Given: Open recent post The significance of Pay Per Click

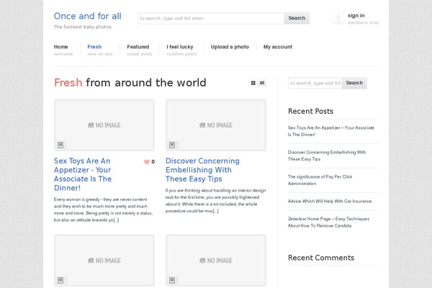Looking at the screenshot, I should [320, 180].
